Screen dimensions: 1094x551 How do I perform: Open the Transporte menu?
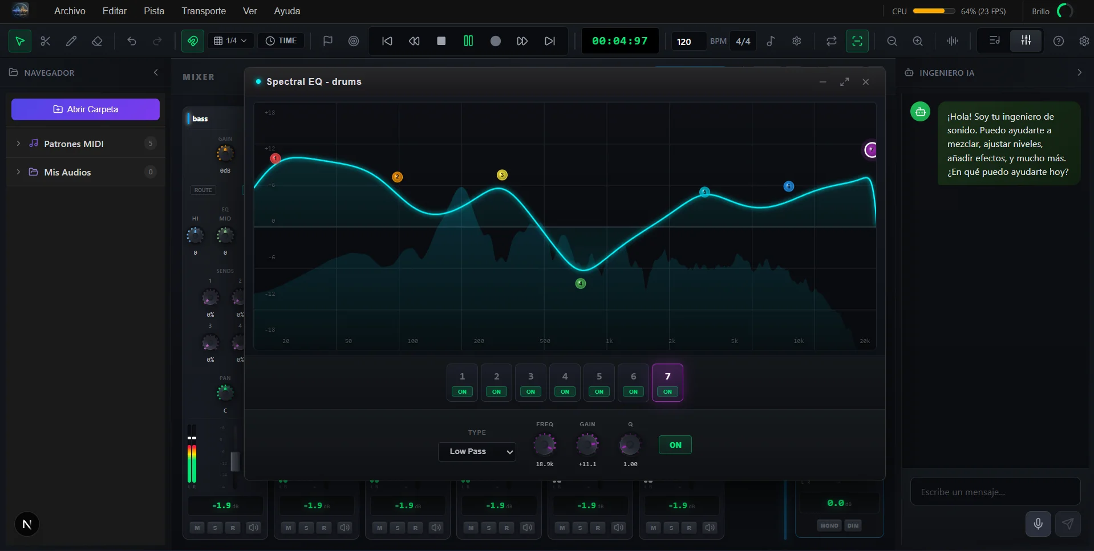coord(204,11)
